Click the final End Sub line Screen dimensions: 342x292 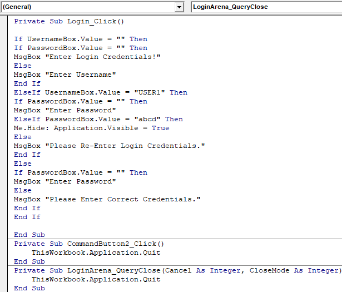(x=29, y=288)
